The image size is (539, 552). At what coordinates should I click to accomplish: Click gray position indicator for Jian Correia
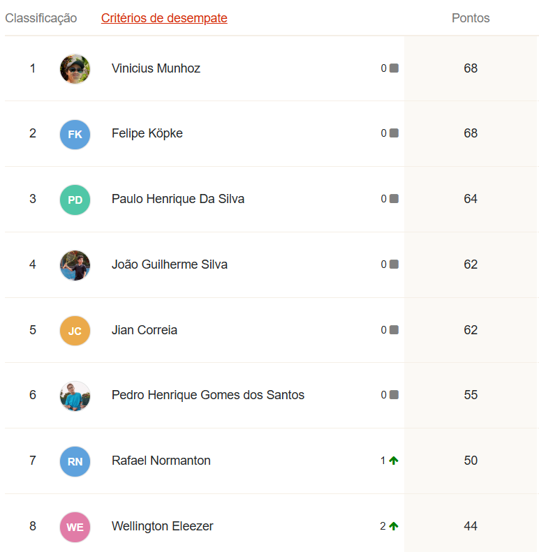click(394, 330)
